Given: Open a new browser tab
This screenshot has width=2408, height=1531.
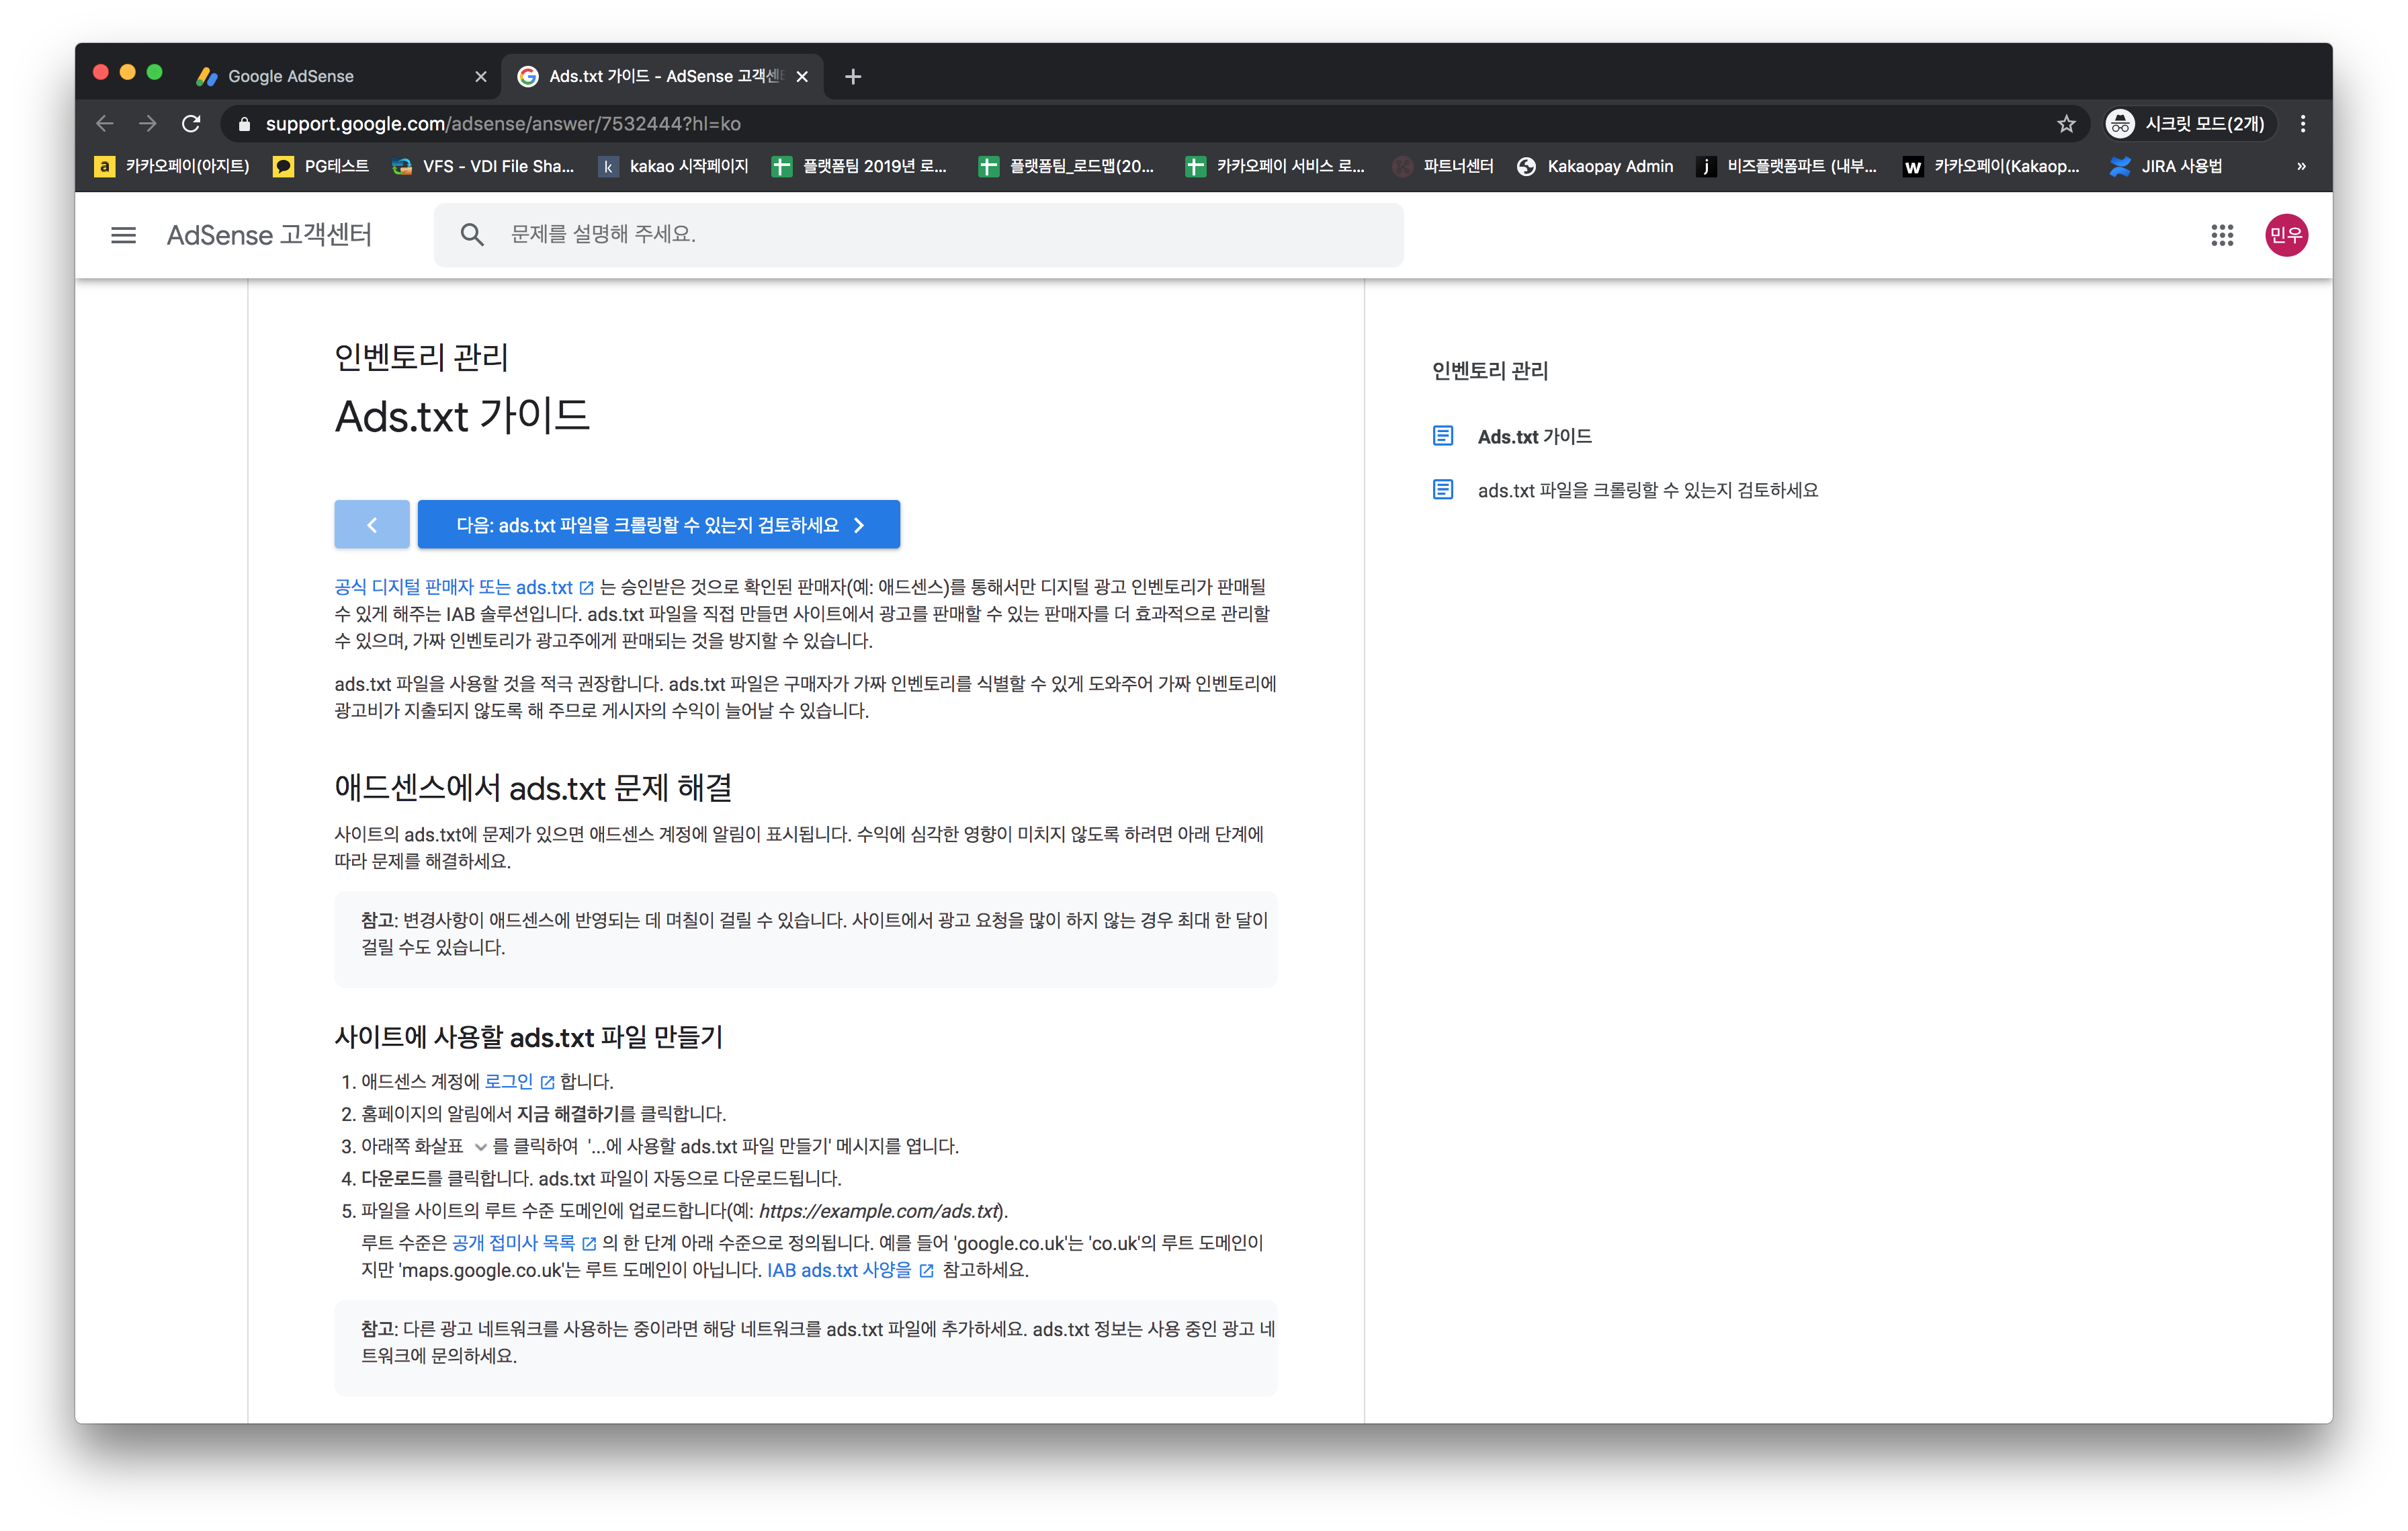Looking at the screenshot, I should click(x=852, y=77).
